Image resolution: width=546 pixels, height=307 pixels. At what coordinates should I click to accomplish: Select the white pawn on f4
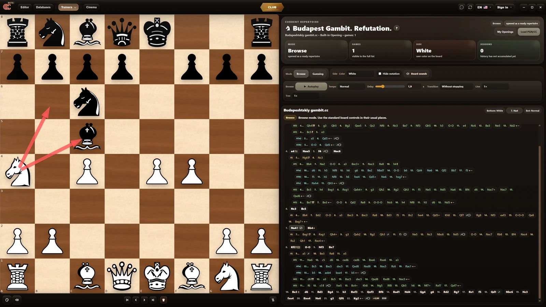point(192,172)
